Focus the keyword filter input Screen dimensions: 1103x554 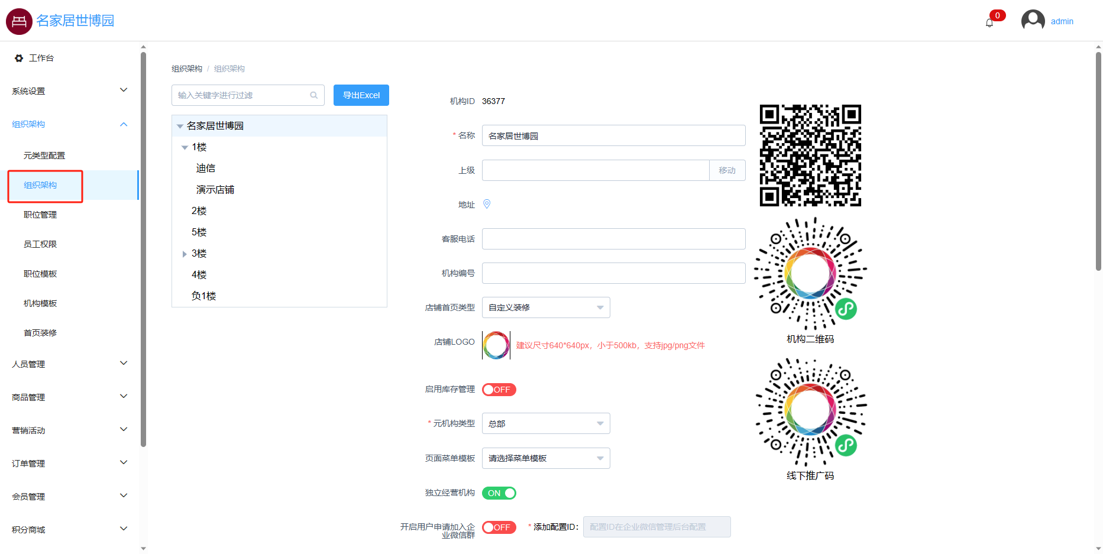[x=248, y=95]
